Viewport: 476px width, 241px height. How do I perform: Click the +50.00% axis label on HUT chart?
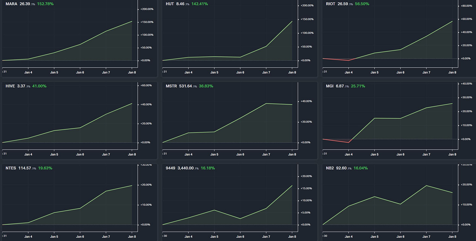[307, 47]
